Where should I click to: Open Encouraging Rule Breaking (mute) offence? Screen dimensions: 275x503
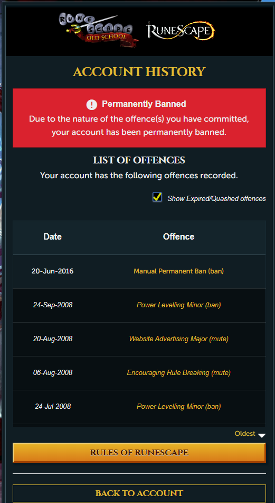178,373
